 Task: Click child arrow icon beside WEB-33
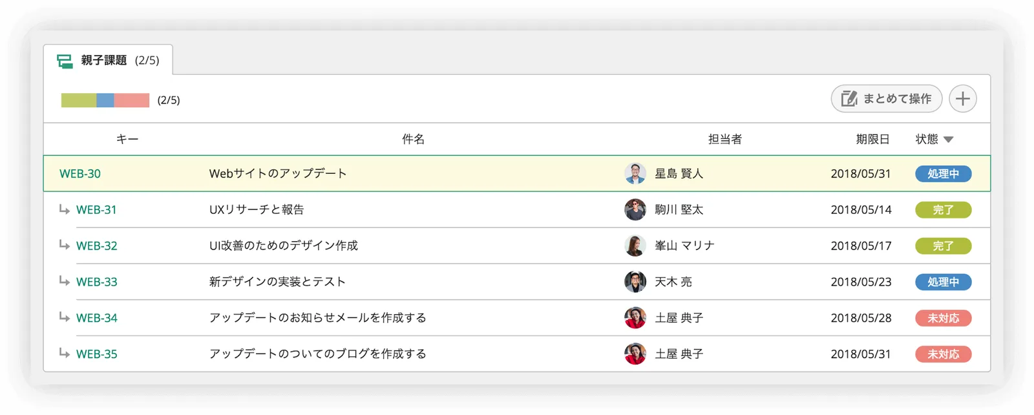(64, 281)
